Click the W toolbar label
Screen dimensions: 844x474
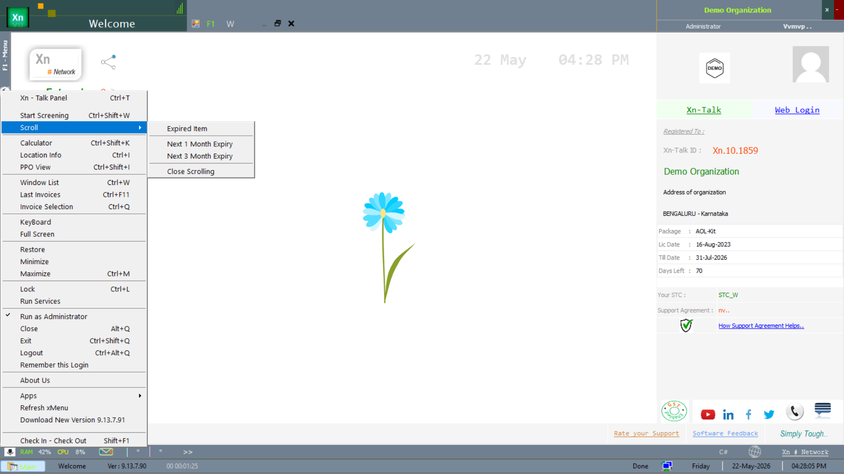[x=230, y=24]
